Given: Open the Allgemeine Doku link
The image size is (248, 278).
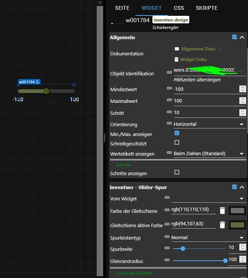Looking at the screenshot, I should pos(198,49).
